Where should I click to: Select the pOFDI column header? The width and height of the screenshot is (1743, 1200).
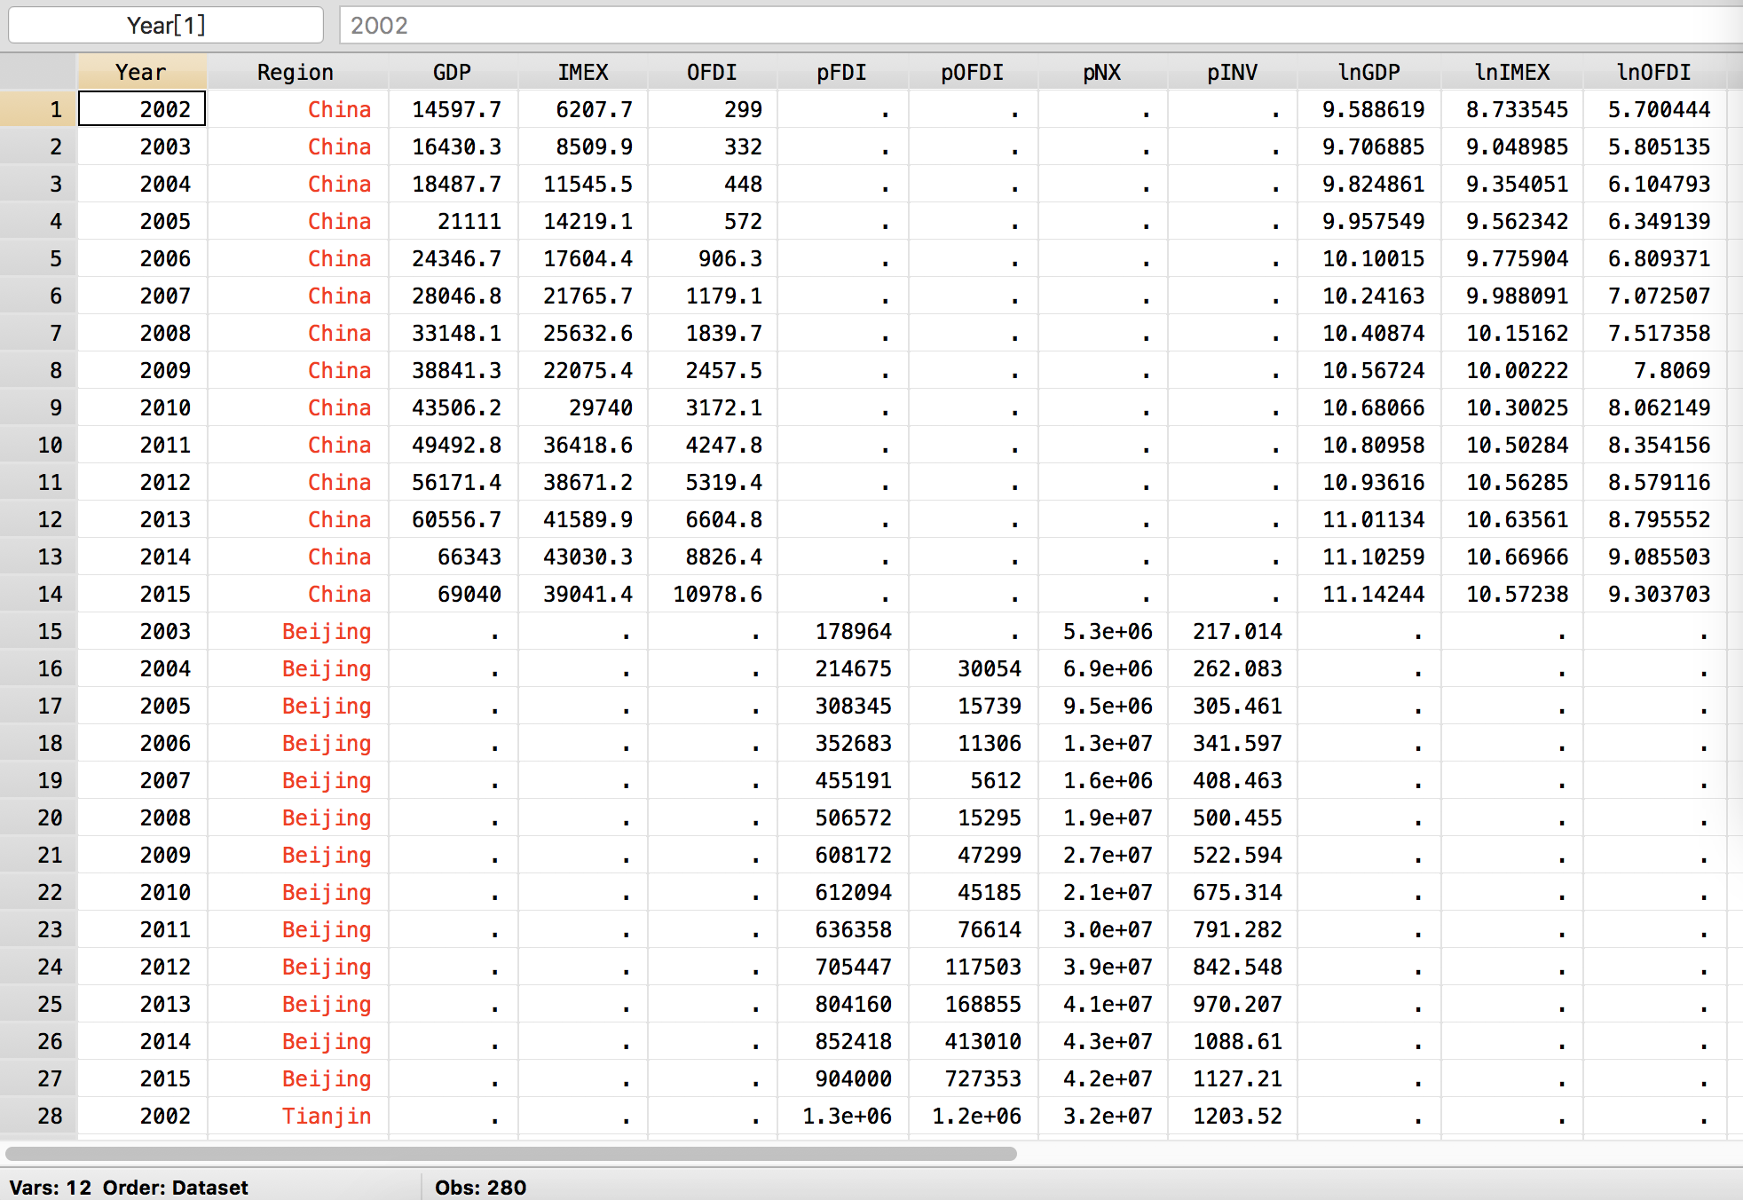point(973,72)
